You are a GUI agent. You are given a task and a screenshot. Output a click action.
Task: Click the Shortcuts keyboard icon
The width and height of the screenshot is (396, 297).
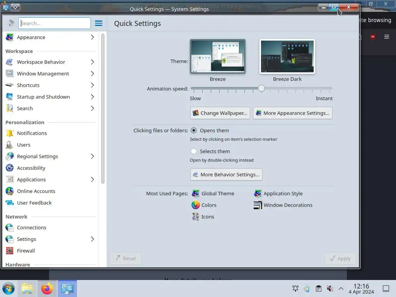(x=10, y=85)
